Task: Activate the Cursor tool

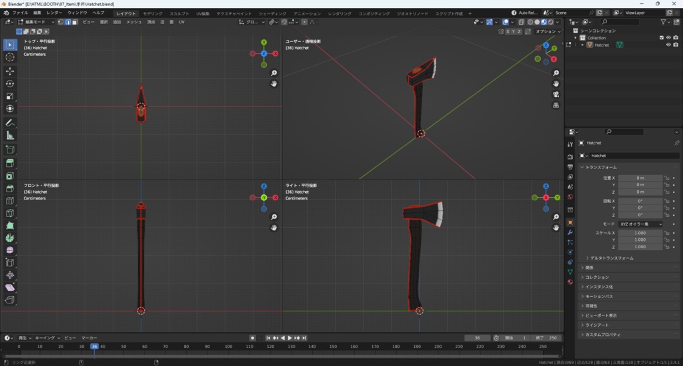Action: point(10,57)
